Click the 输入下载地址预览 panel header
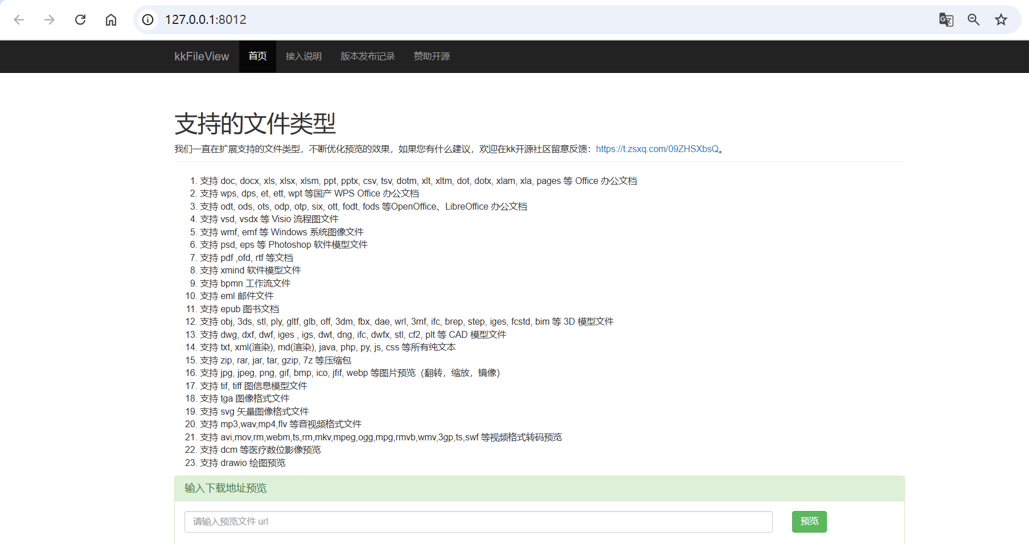The width and height of the screenshot is (1029, 544). (x=539, y=489)
